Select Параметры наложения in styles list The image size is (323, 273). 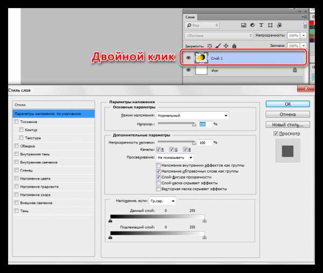coord(53,114)
